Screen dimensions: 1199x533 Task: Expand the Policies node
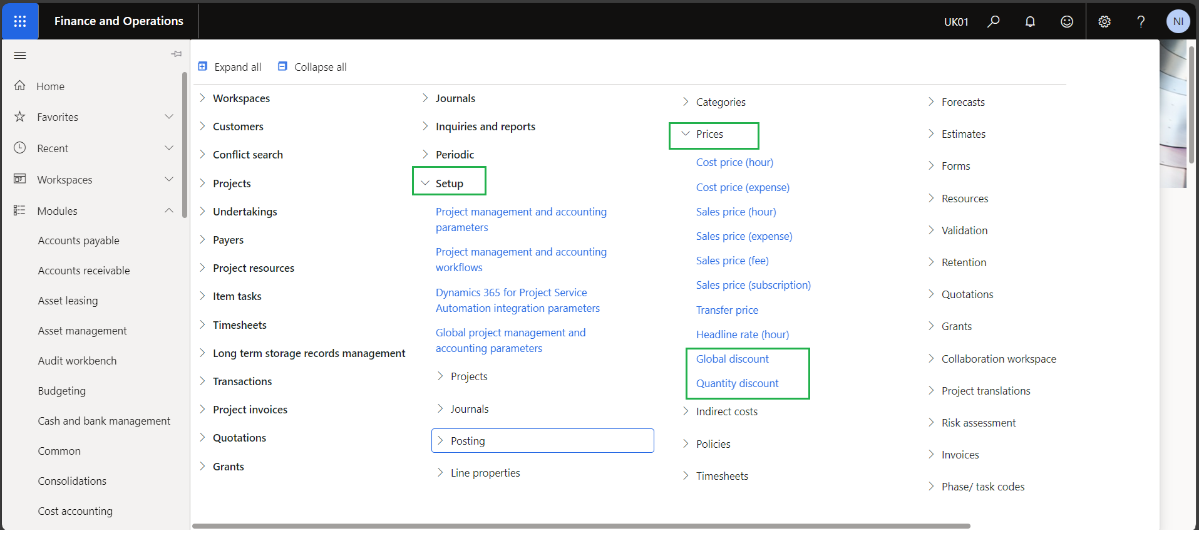coord(686,443)
